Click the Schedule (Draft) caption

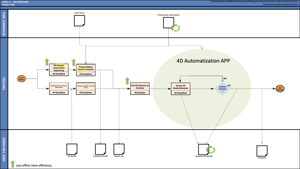(100, 156)
